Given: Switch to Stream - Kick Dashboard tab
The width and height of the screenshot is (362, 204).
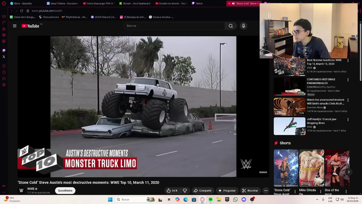Looking at the screenshot, I should (135, 3).
